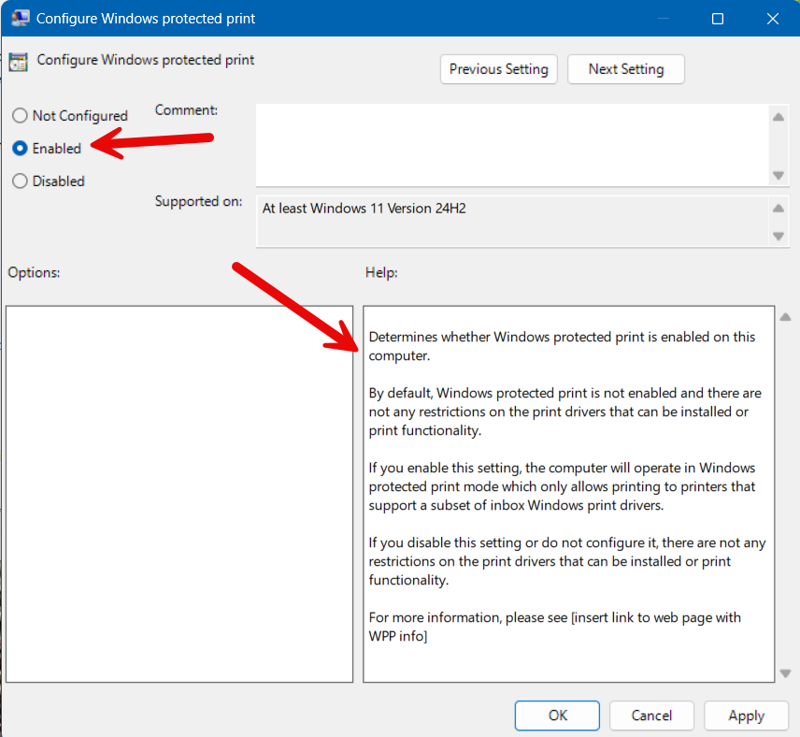Click the 'Configure Windows protected print' heading text
Screen dimensions: 800x737
[146, 60]
